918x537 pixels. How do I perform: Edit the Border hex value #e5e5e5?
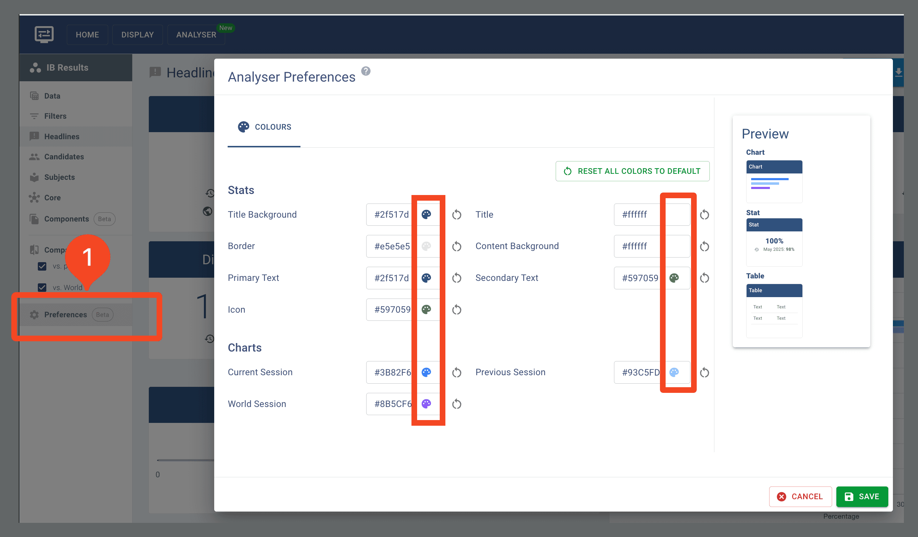pos(392,246)
